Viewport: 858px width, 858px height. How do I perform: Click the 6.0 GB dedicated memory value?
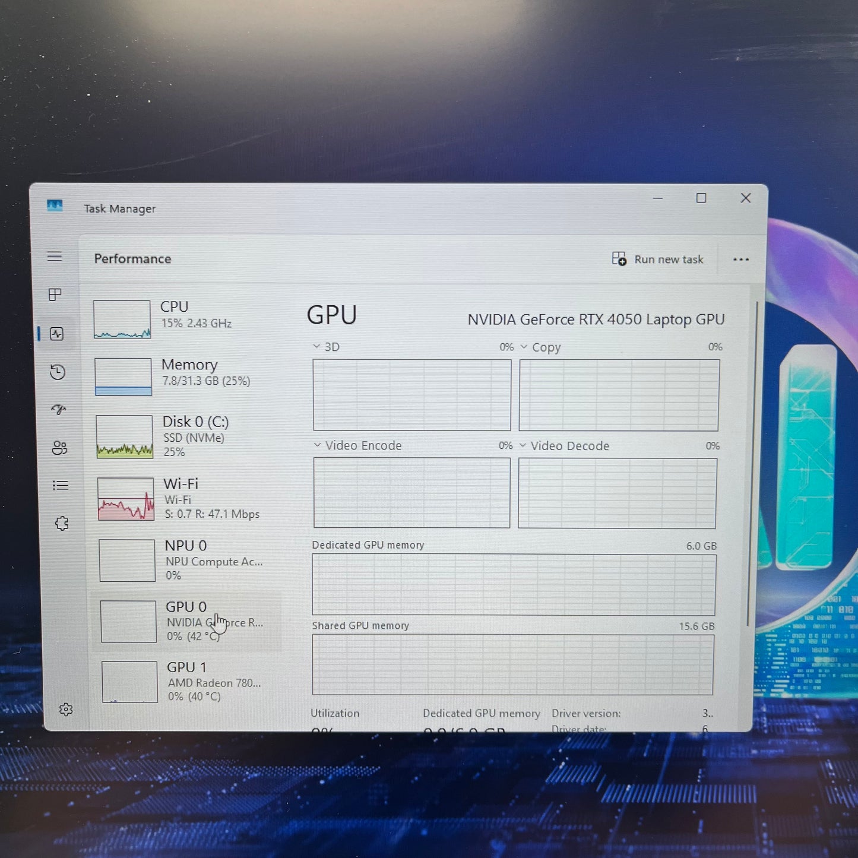coord(701,546)
